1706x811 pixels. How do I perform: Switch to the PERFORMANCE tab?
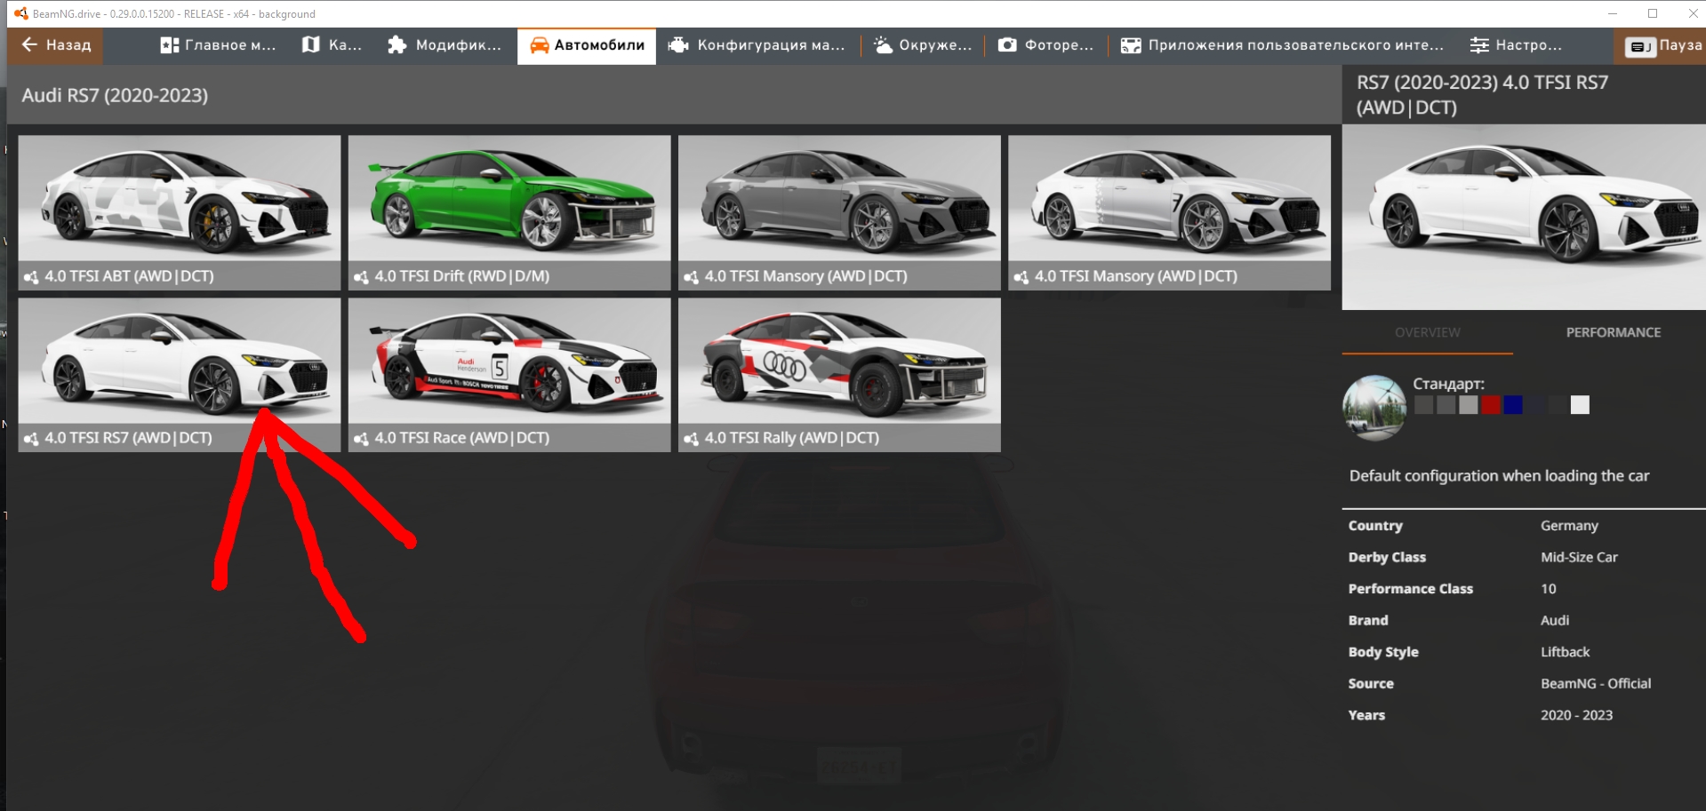tap(1614, 332)
